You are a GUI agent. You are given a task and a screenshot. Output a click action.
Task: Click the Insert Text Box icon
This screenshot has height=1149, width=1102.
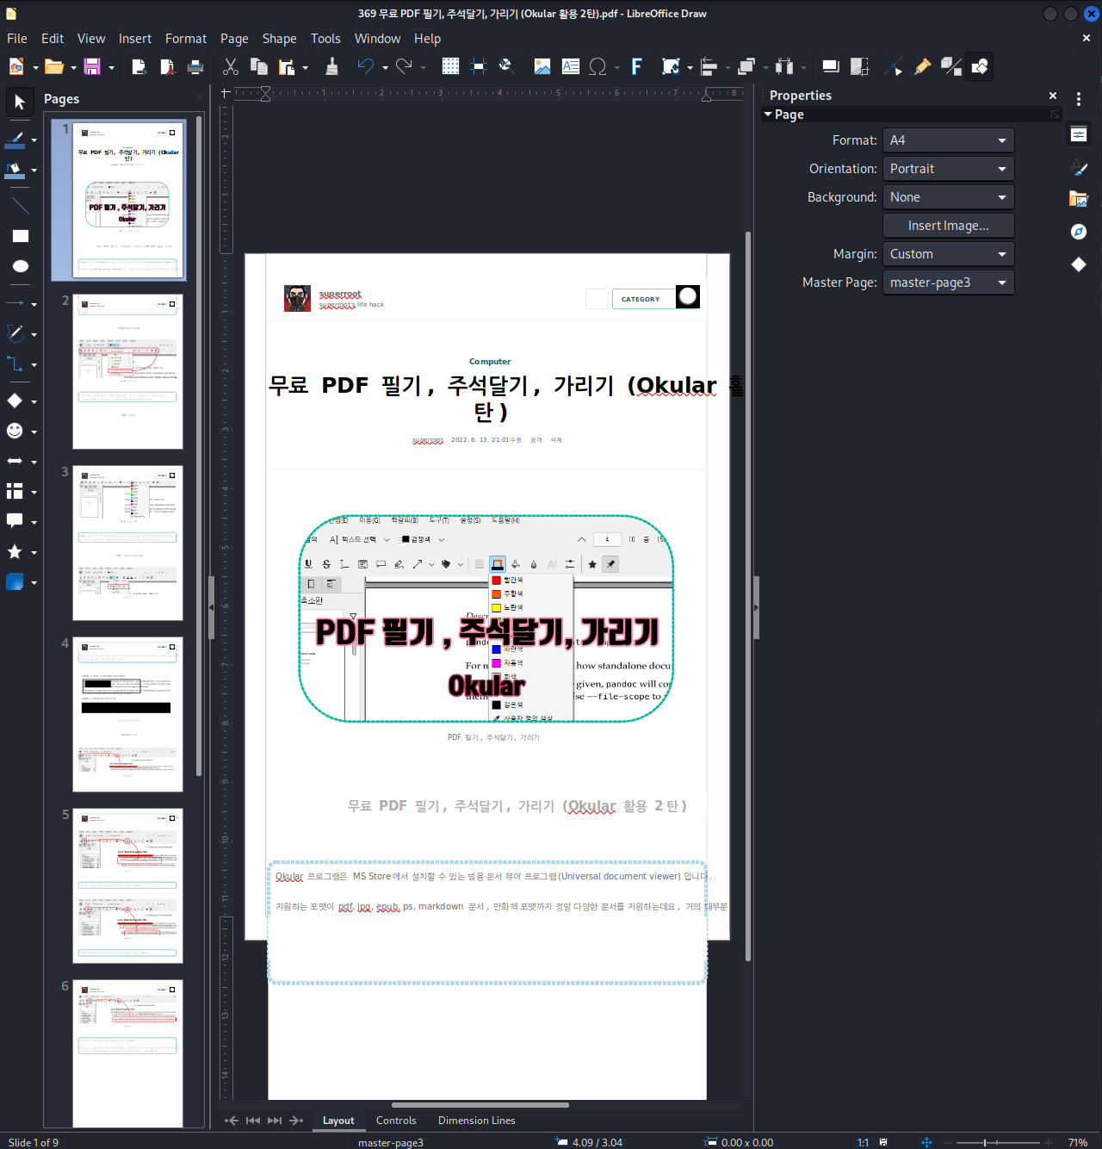tap(571, 66)
